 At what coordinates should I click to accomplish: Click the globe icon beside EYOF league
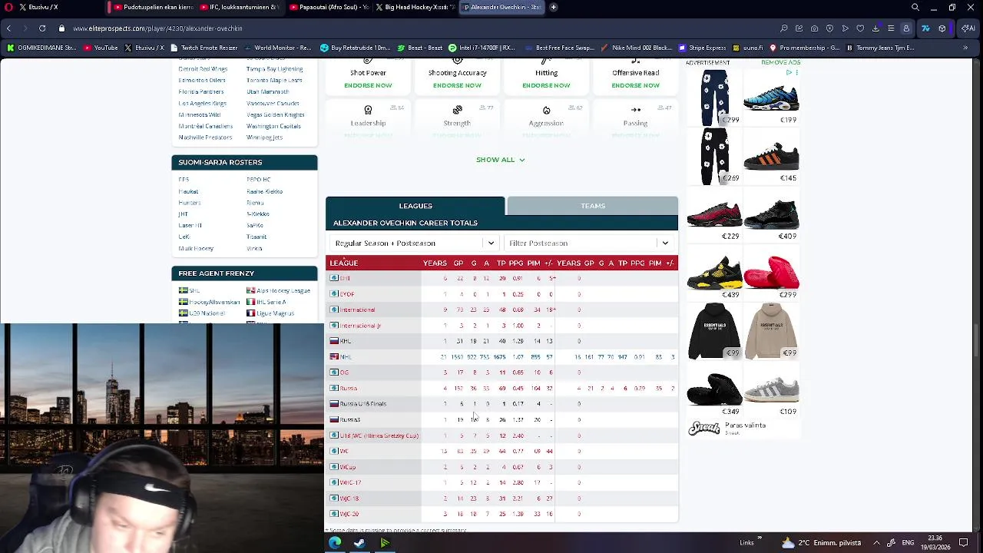coord(334,294)
